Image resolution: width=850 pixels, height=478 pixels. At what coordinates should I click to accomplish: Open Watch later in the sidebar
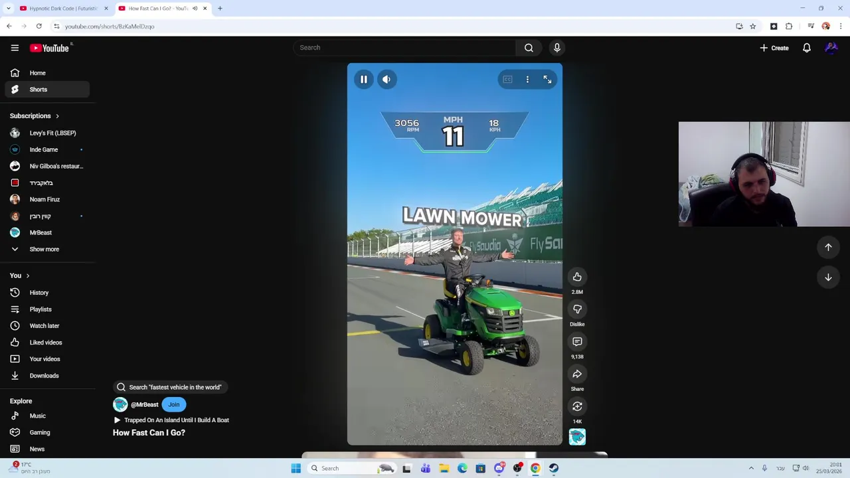point(46,326)
